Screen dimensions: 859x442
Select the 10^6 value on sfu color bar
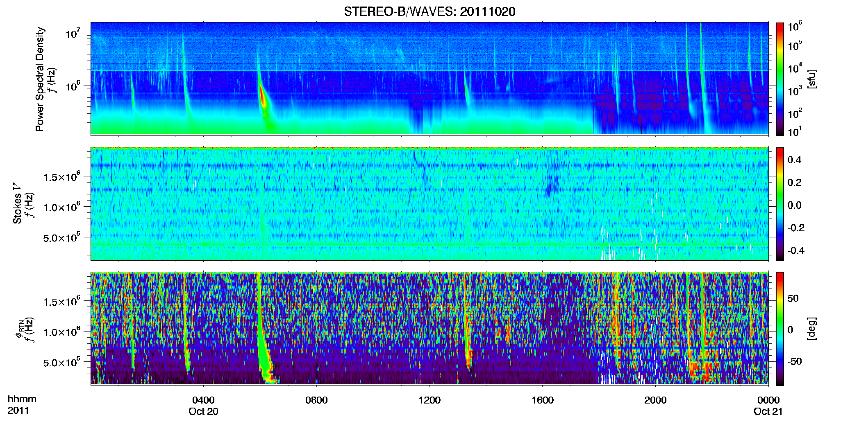[x=795, y=27]
